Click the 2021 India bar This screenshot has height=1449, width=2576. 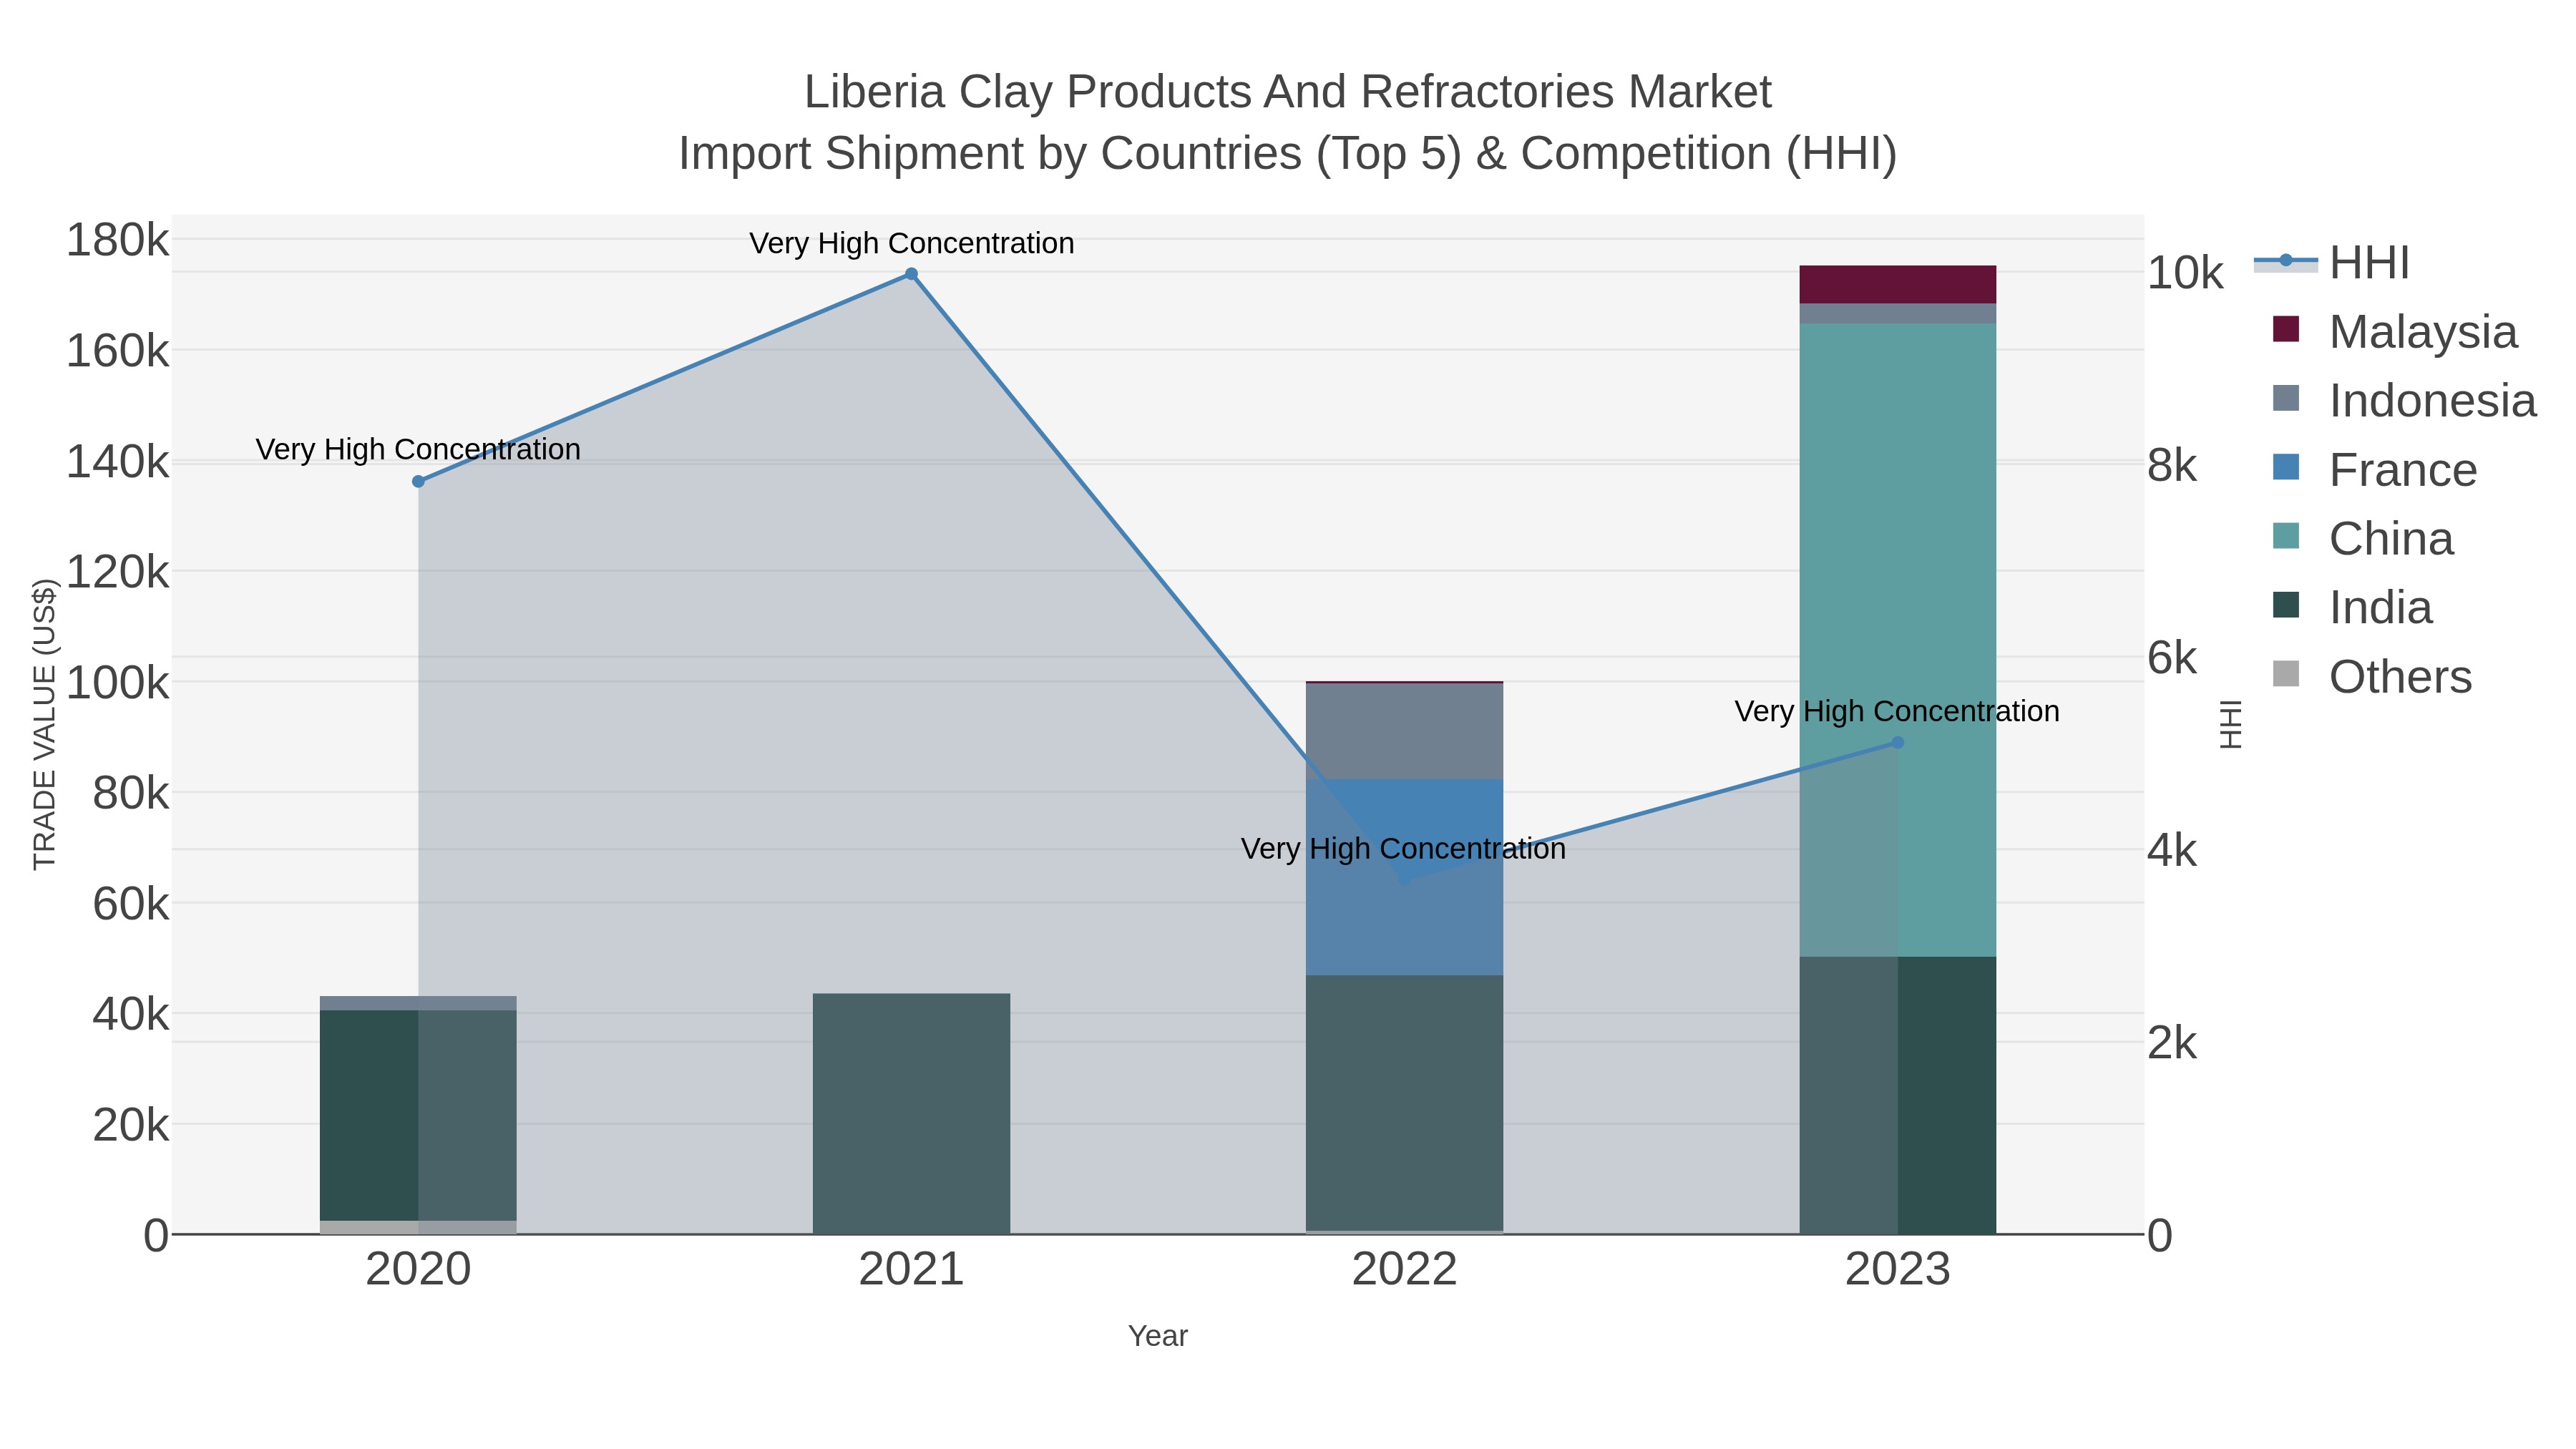point(911,1113)
